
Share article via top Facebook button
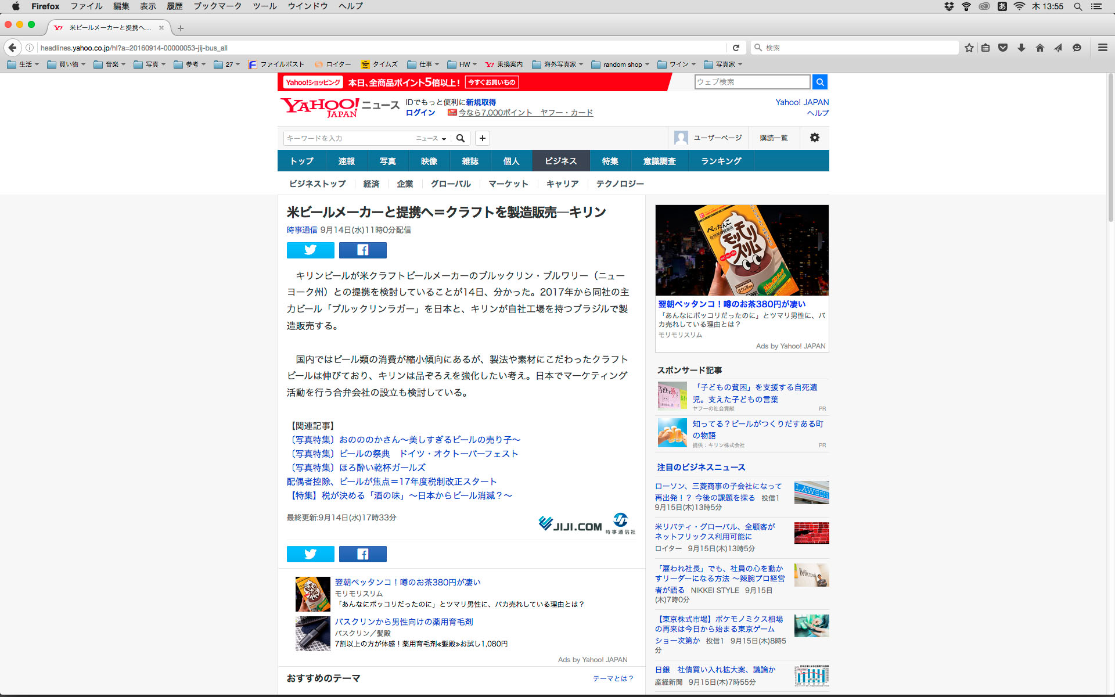[x=362, y=250]
